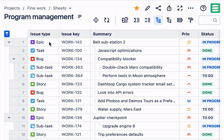Screen dimensions: 224x140
Task: Toggle the highlighted hierarchy tree icon
Action: tap(158, 20)
